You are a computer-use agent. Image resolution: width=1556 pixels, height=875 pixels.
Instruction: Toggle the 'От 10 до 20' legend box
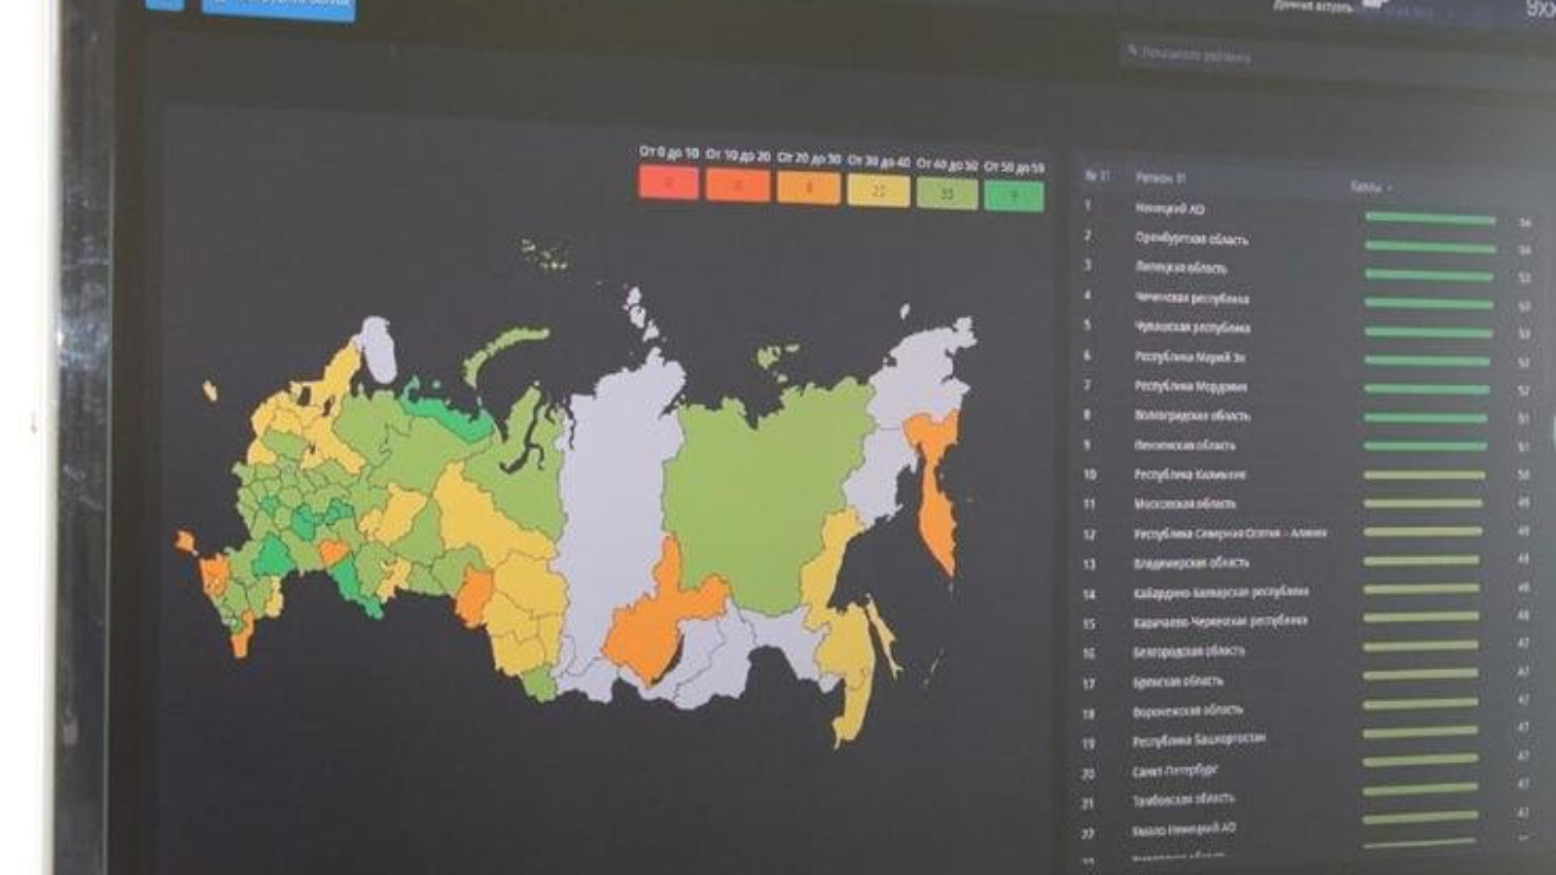pyautogui.click(x=737, y=185)
